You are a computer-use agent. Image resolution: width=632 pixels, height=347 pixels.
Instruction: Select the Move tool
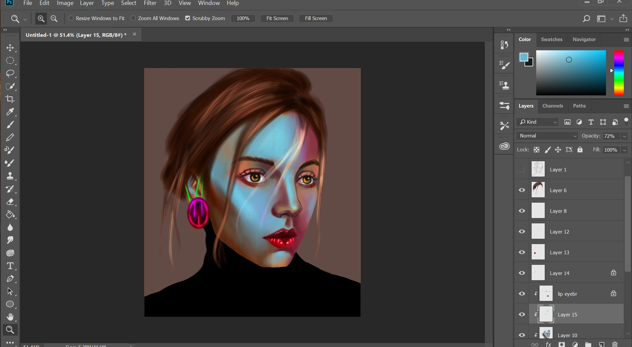(x=10, y=48)
